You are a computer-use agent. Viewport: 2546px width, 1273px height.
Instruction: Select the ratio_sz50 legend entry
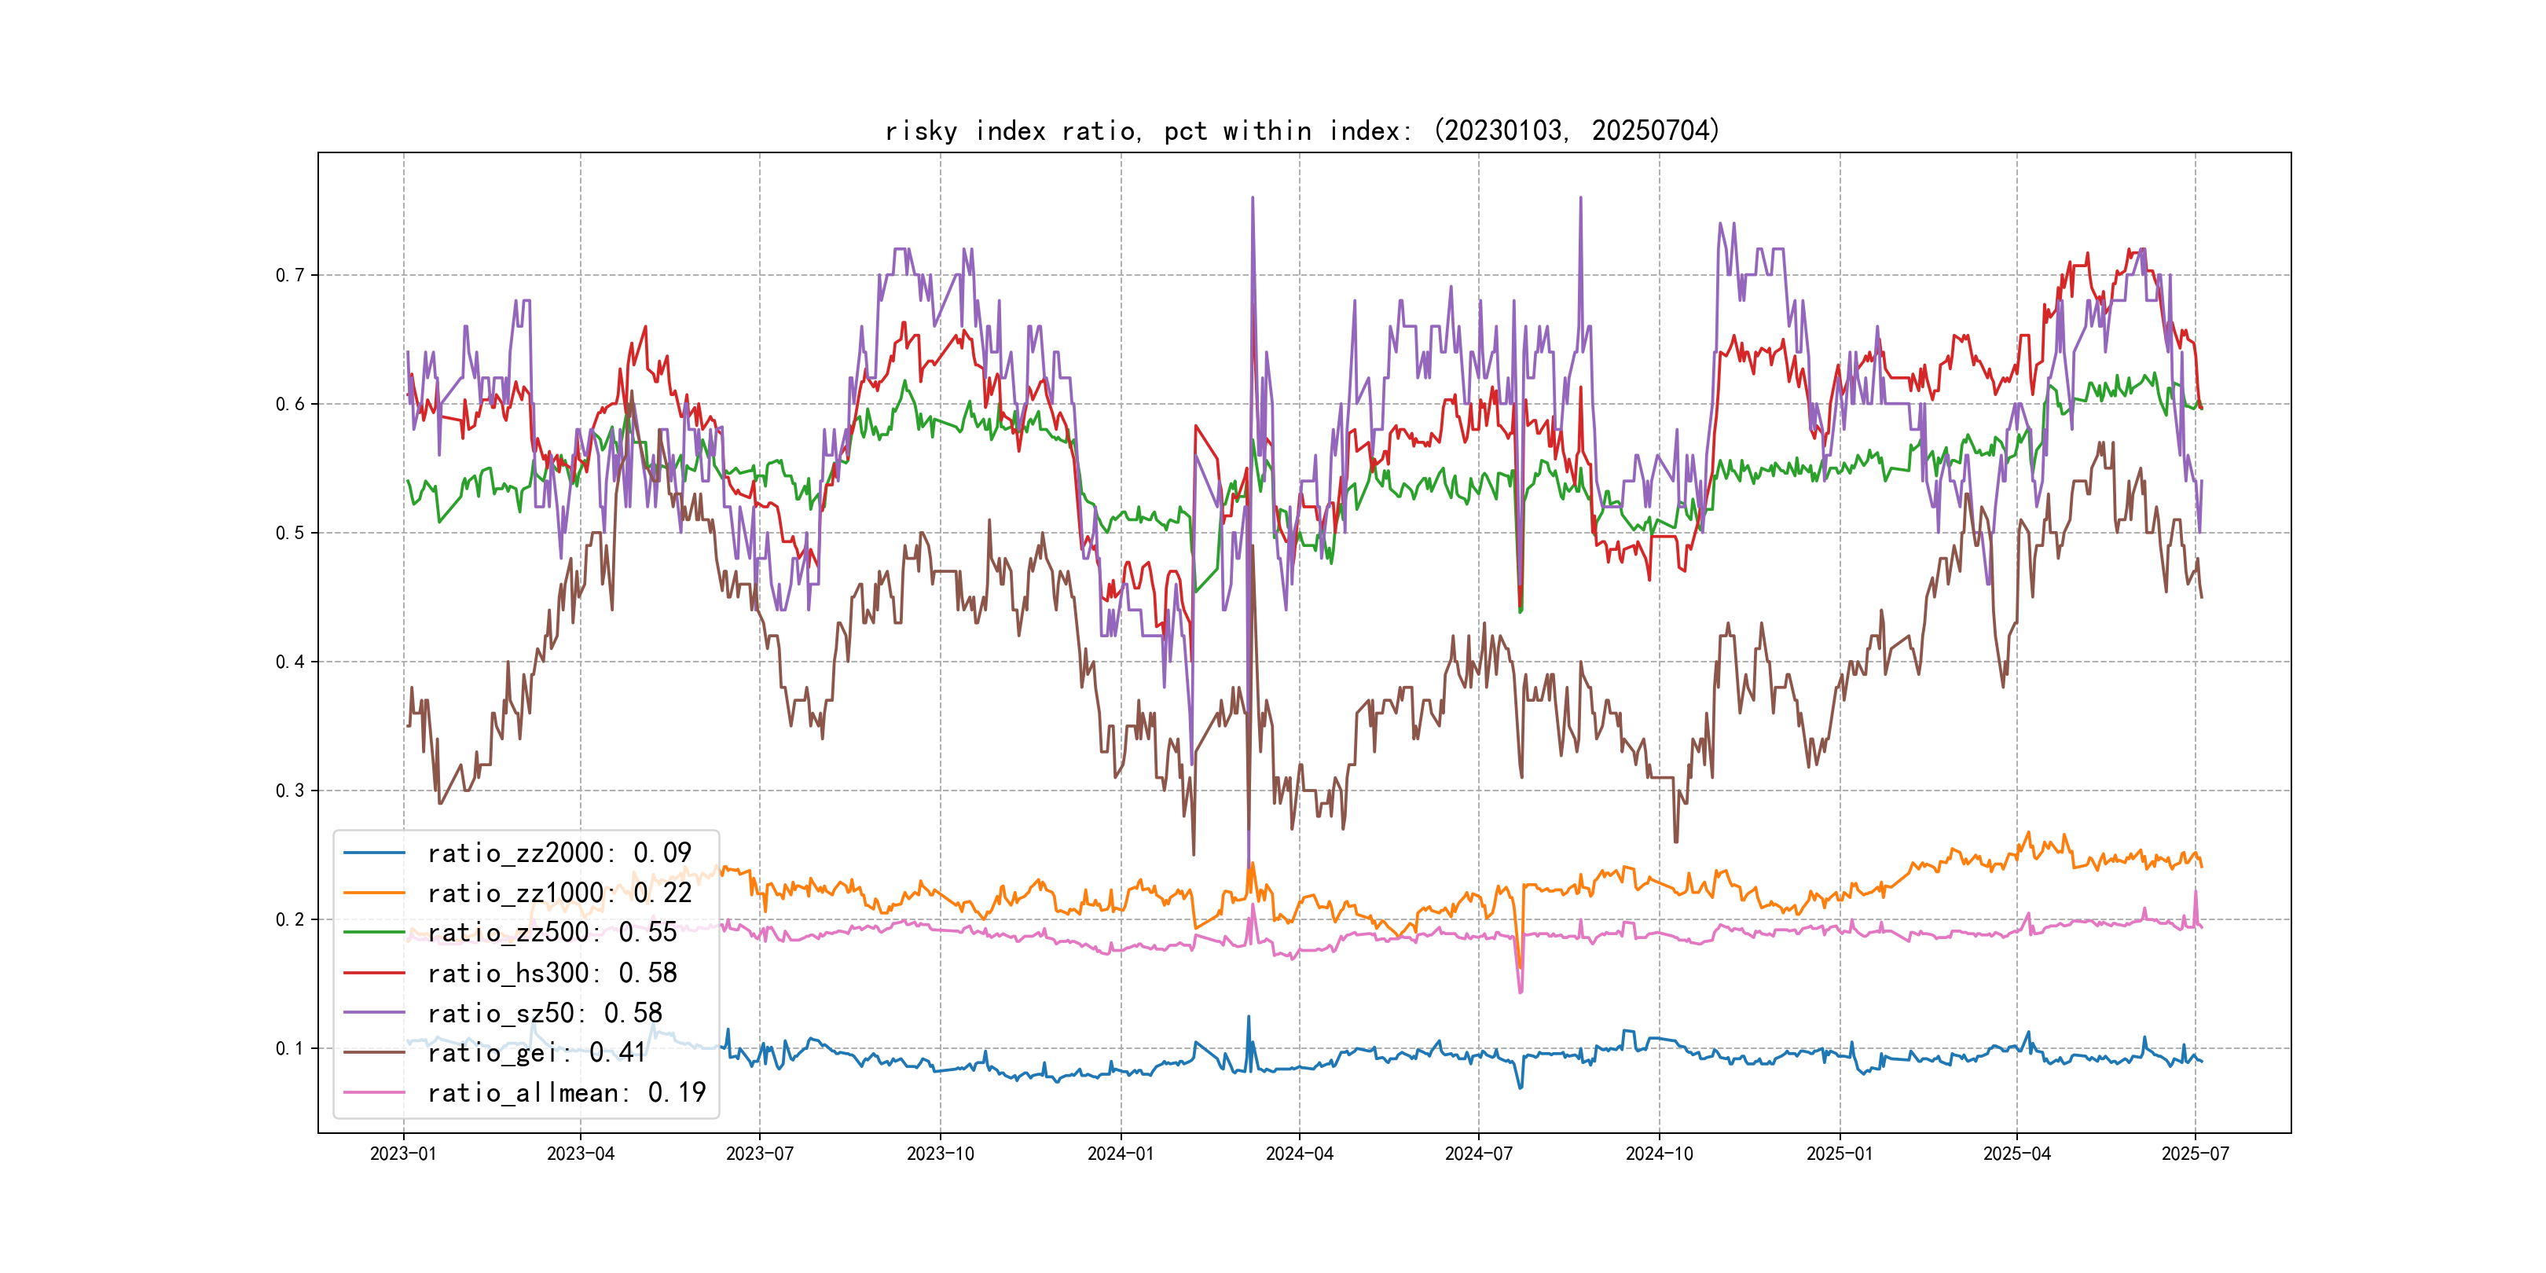pyautogui.click(x=544, y=1013)
